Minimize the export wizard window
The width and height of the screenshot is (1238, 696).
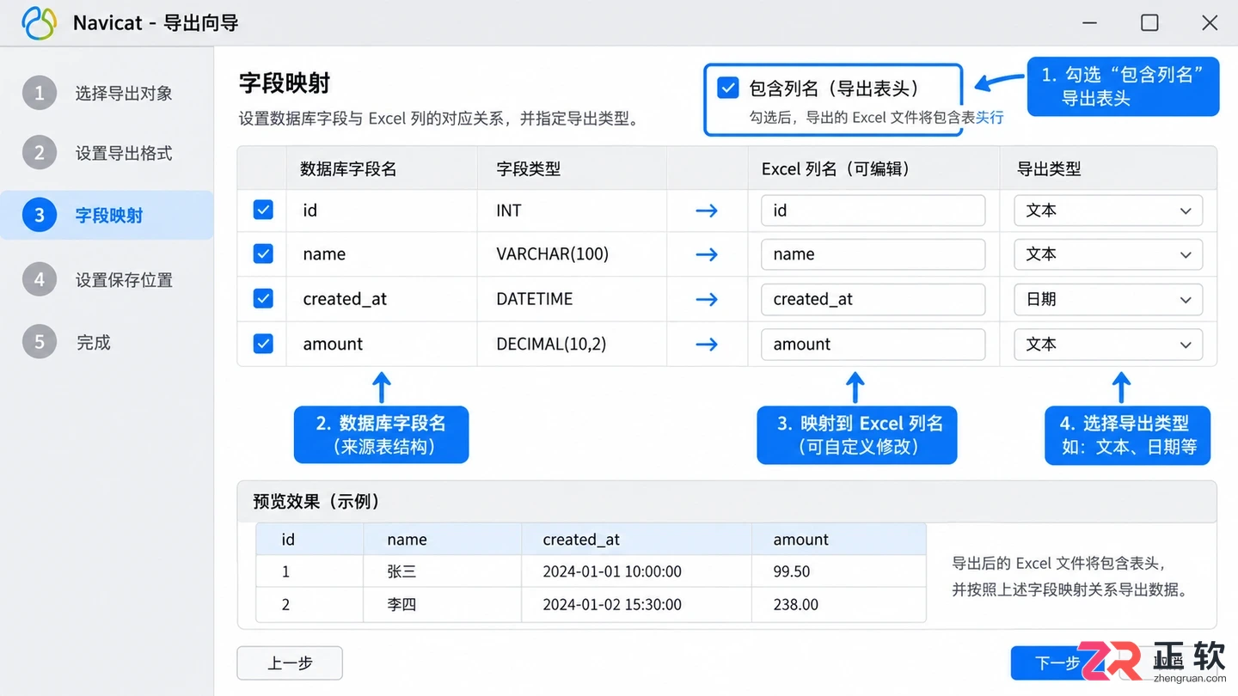click(x=1090, y=23)
